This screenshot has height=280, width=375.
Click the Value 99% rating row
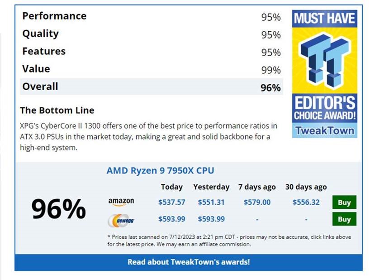click(152, 69)
